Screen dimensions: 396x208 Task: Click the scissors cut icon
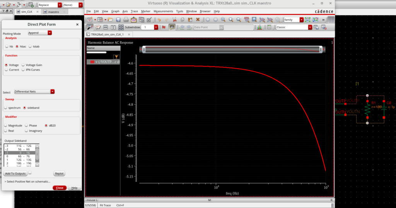point(174,20)
